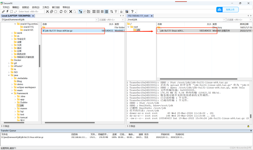Collapse the remote root folder

[x=128, y=27]
